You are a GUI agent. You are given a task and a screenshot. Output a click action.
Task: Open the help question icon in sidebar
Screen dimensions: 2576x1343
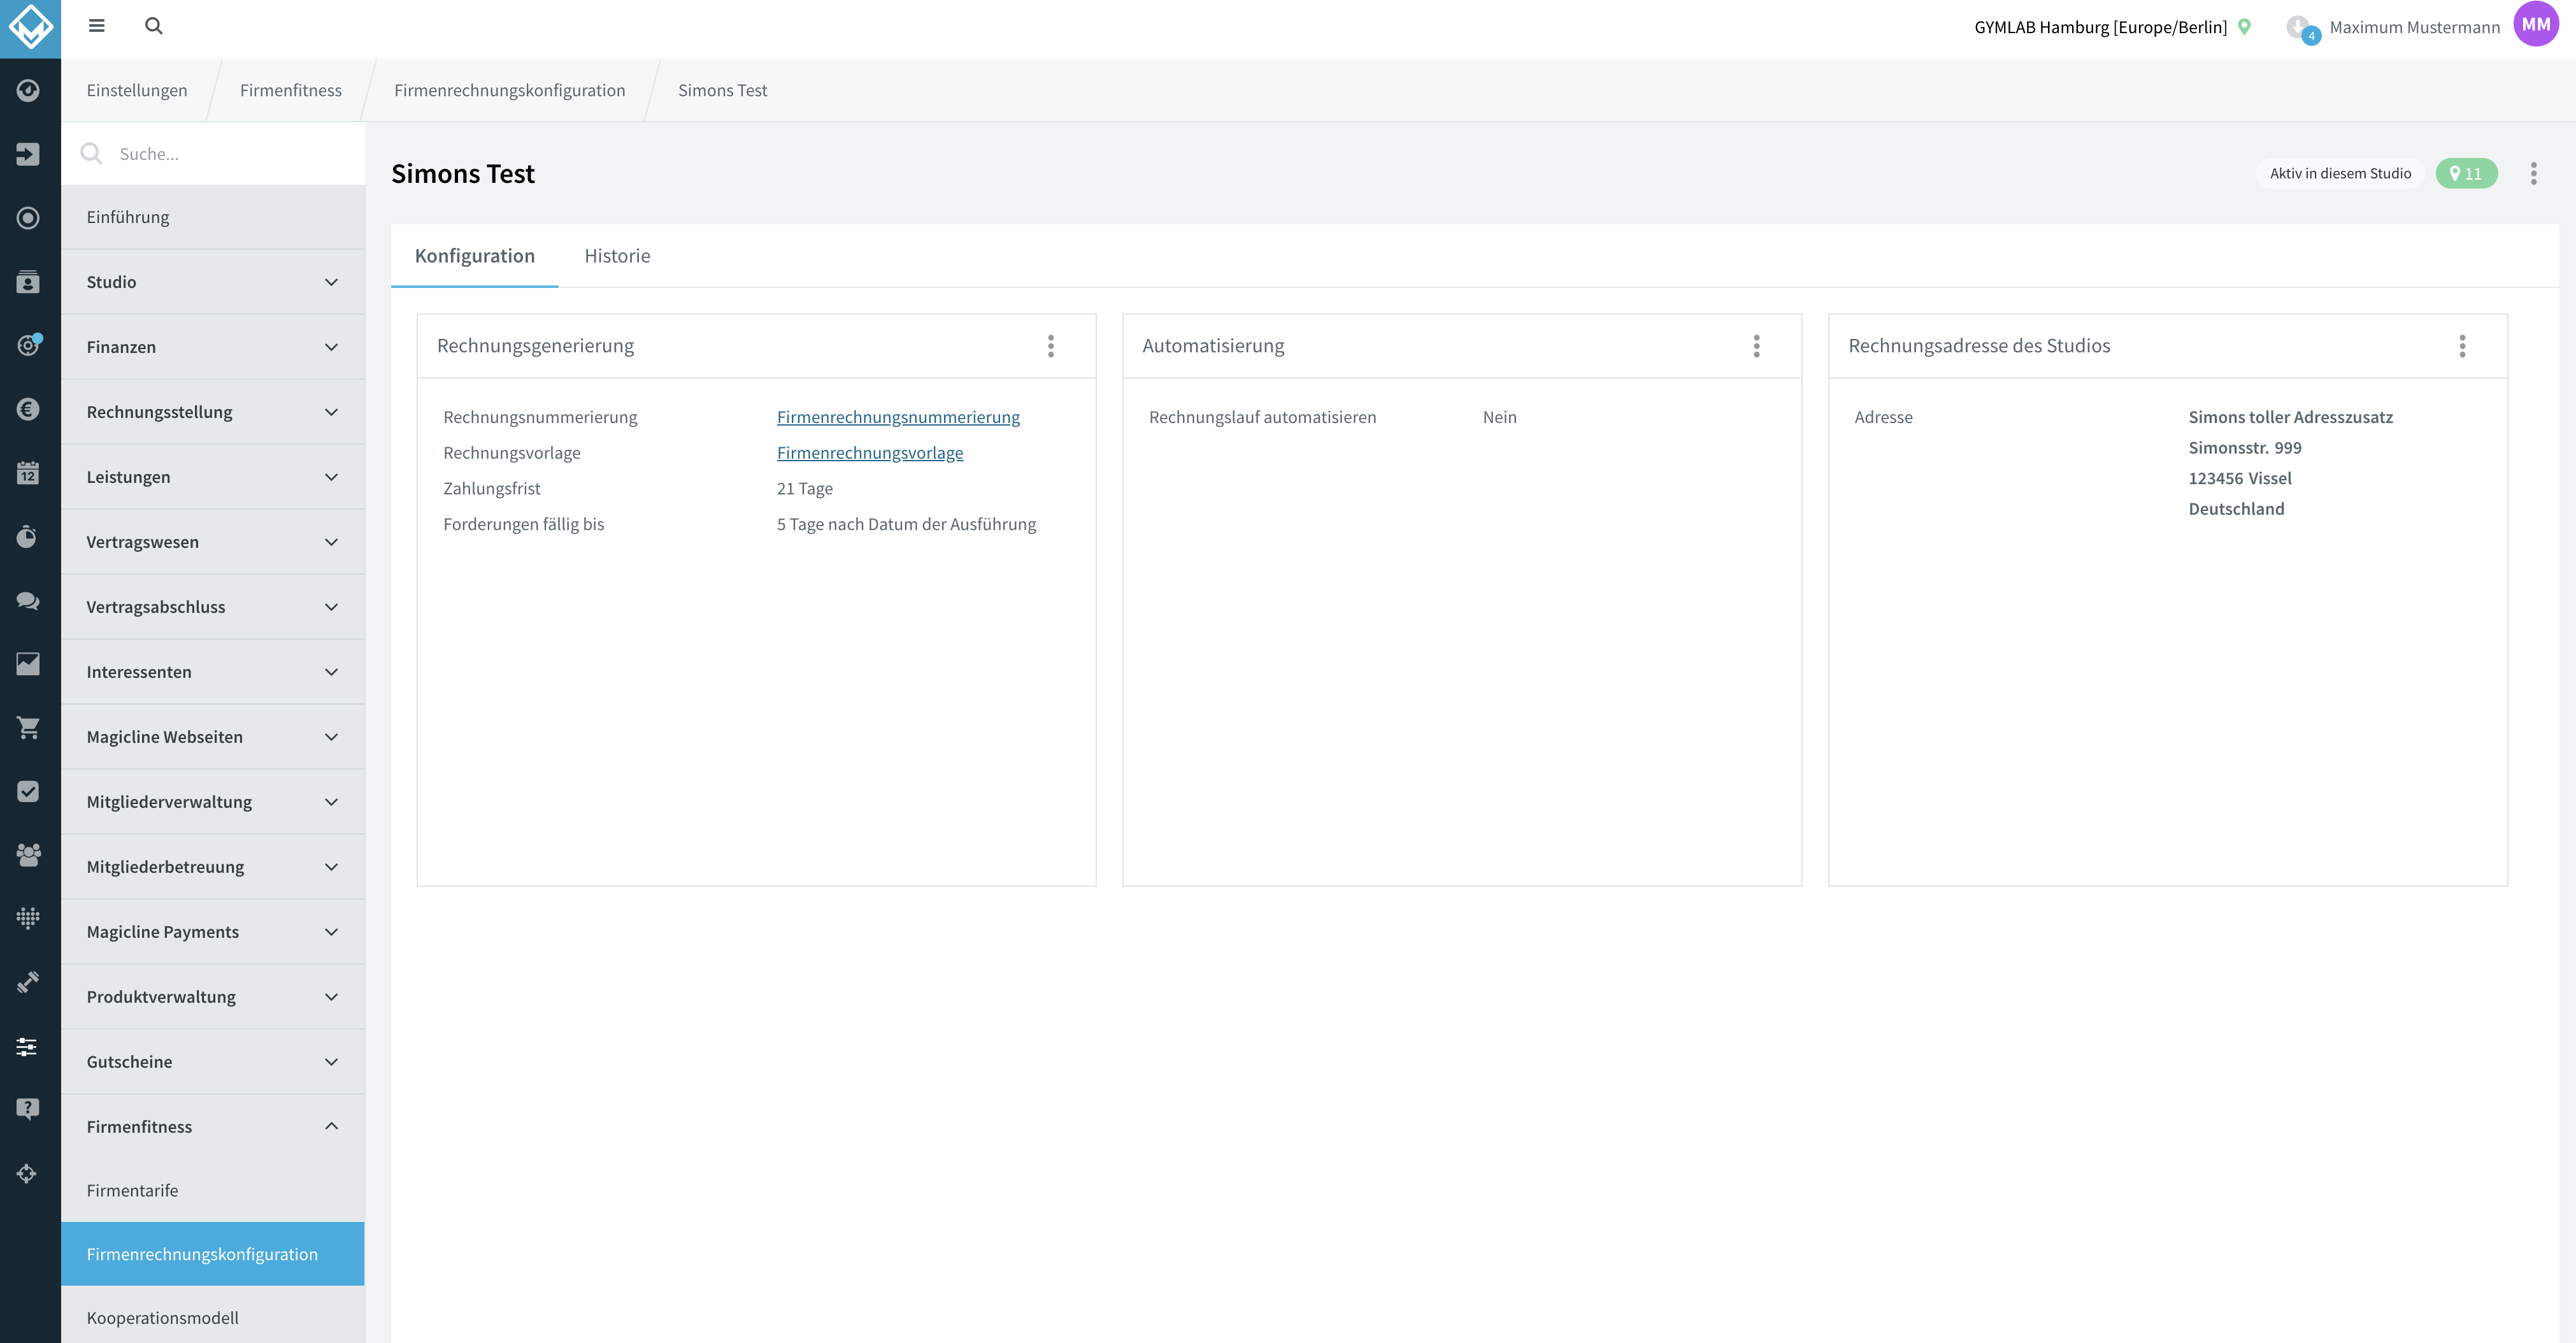[x=28, y=1109]
